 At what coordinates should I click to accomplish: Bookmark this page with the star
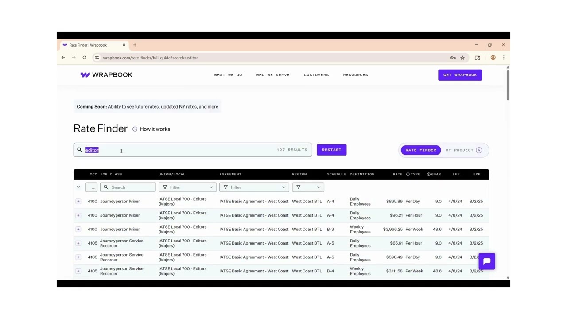462,58
